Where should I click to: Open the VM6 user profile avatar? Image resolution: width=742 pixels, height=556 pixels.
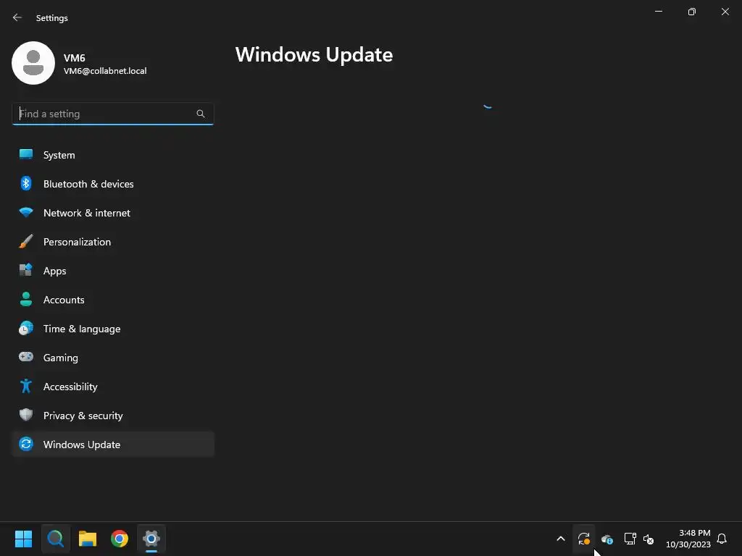[x=33, y=63]
